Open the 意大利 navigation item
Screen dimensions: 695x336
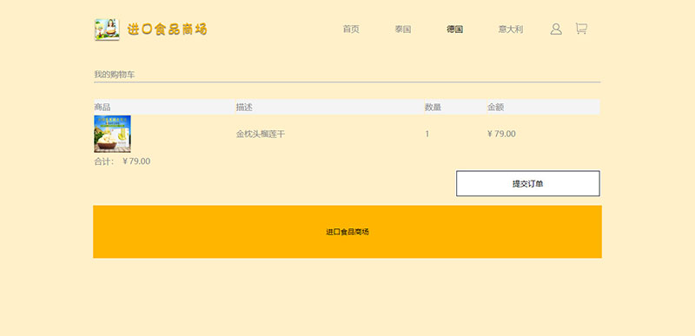click(511, 30)
